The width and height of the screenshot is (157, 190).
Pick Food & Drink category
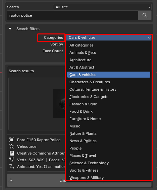109,111
